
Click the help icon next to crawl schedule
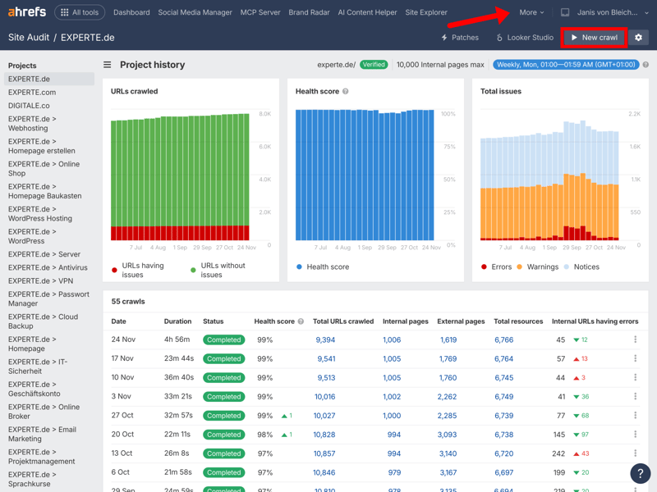(646, 65)
